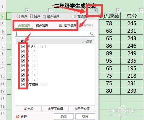144x120 pixels.
Task: Click the 数字筛选 number filter icon
Action: [x=61, y=25]
